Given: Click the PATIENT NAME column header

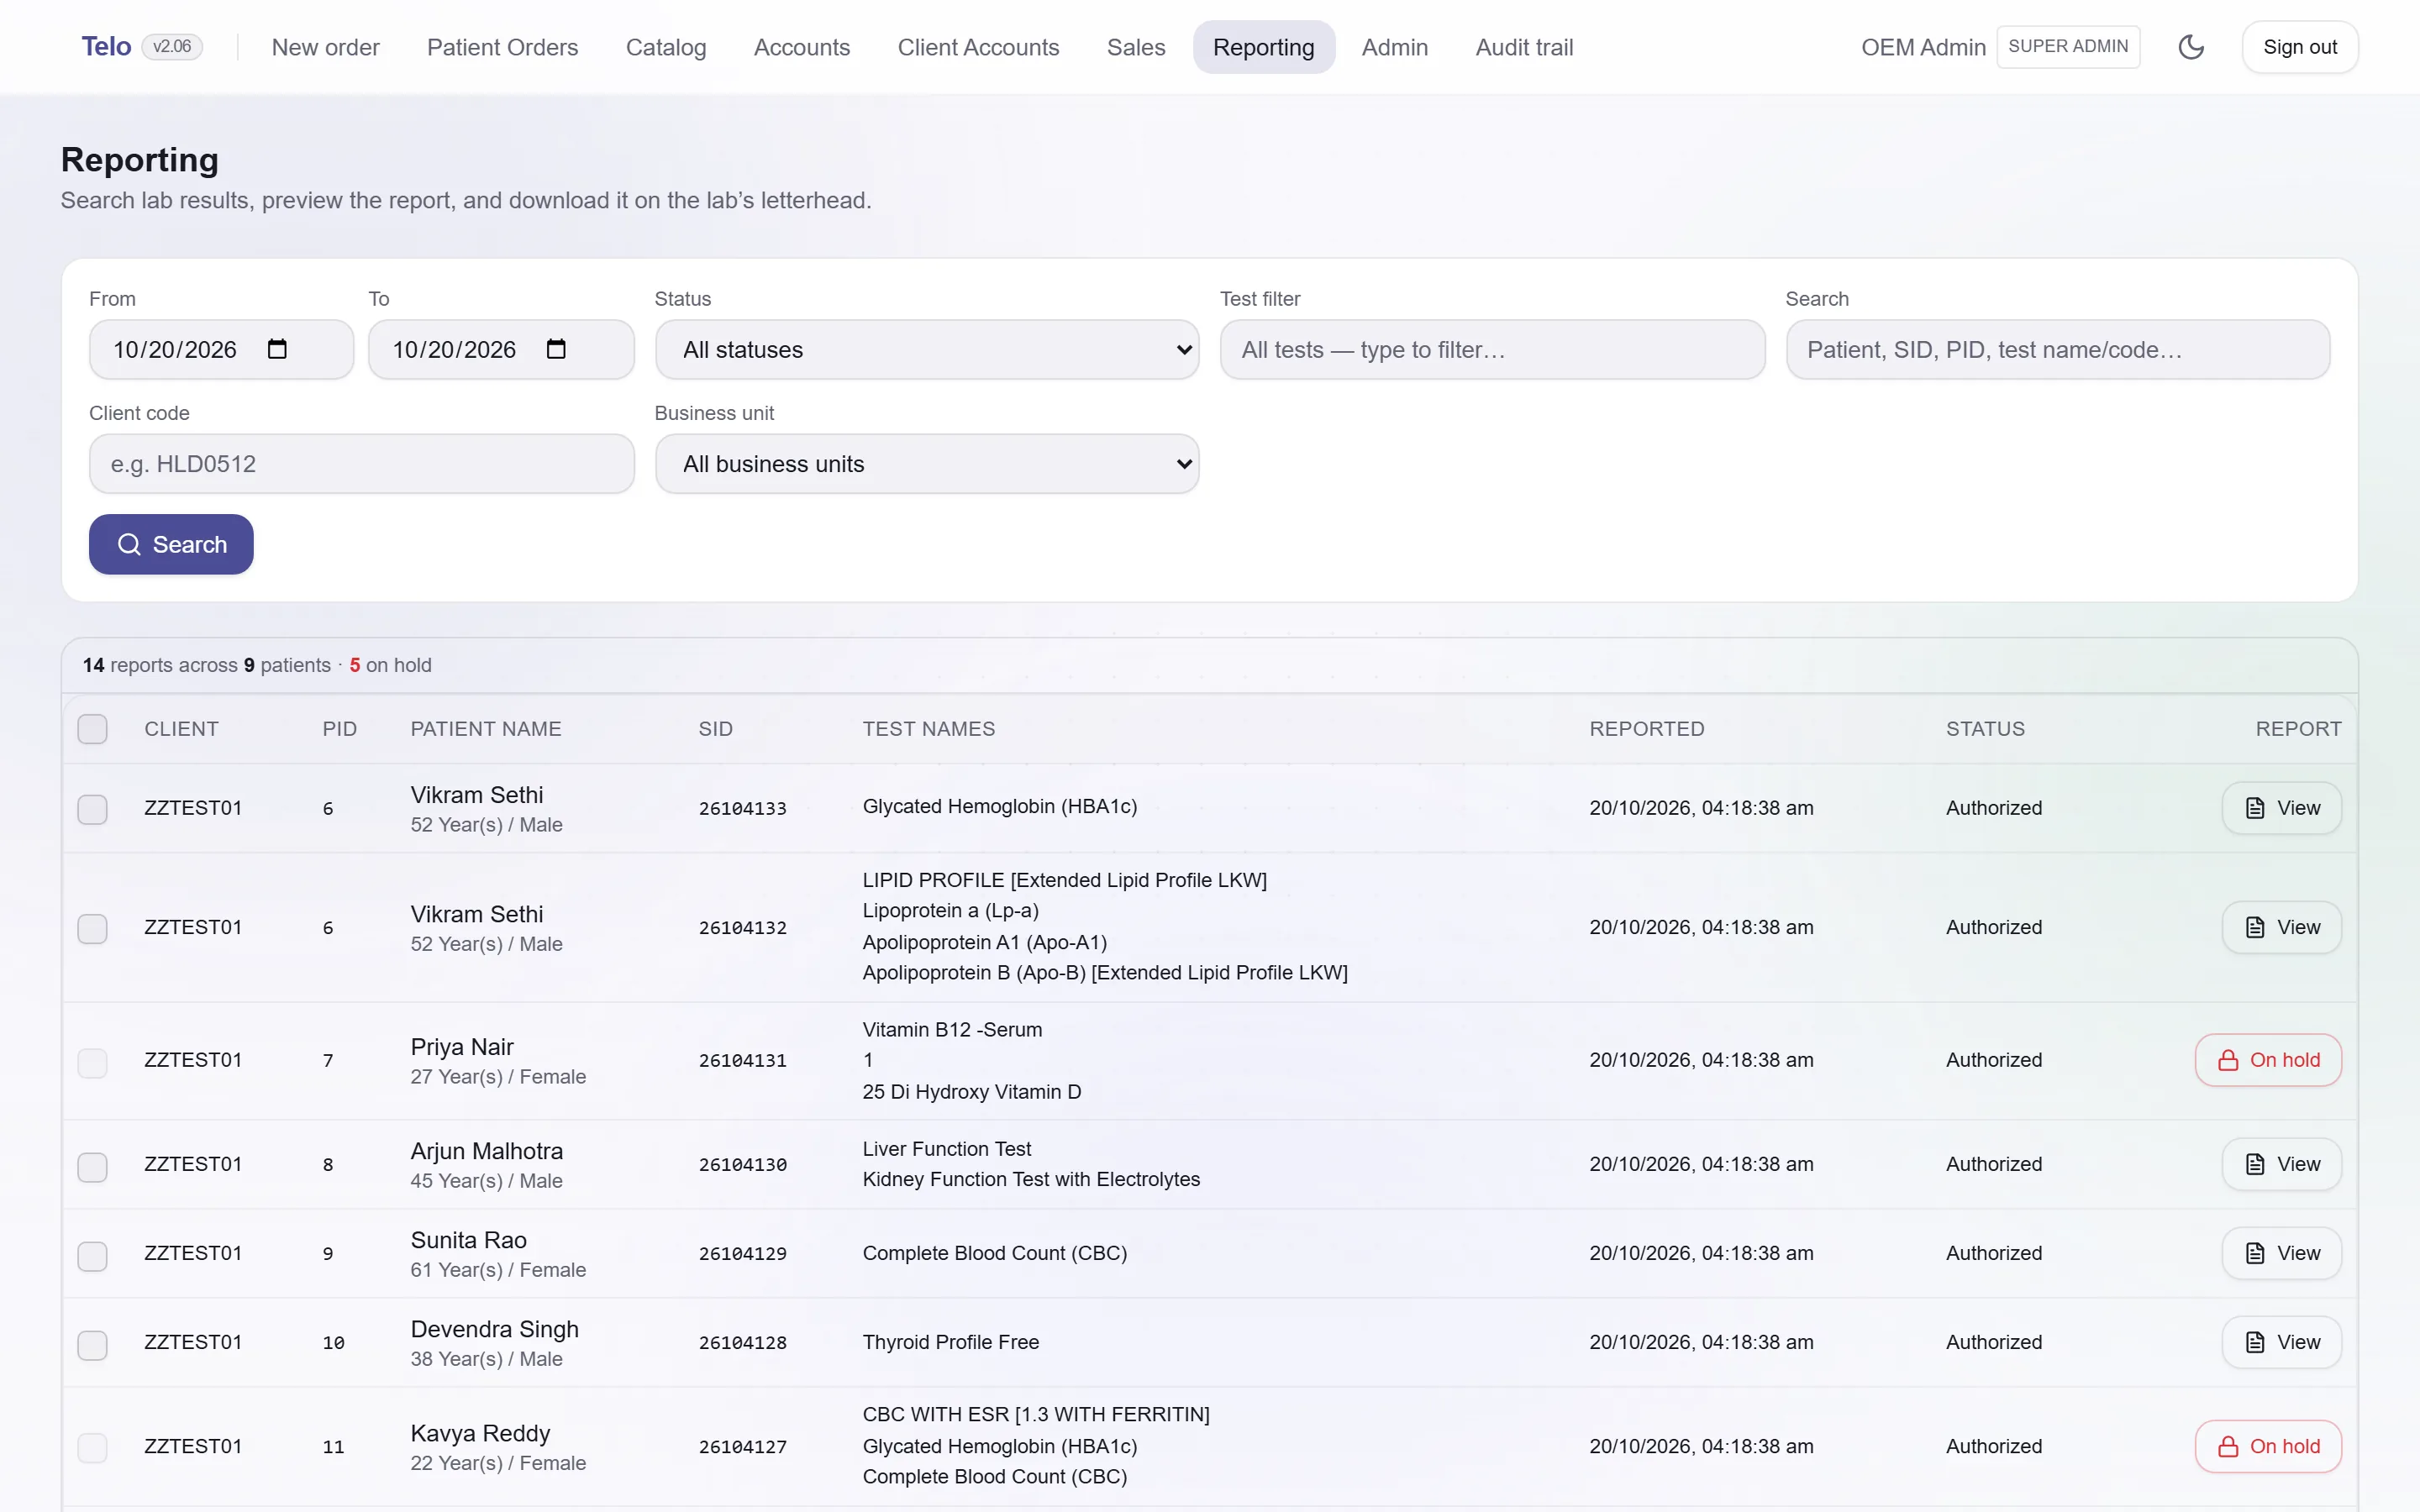Looking at the screenshot, I should [485, 729].
